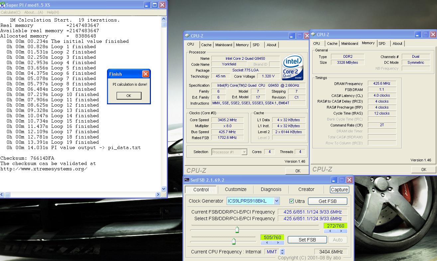Click Super PI vertical scrollbar down arrow

(x=164, y=189)
